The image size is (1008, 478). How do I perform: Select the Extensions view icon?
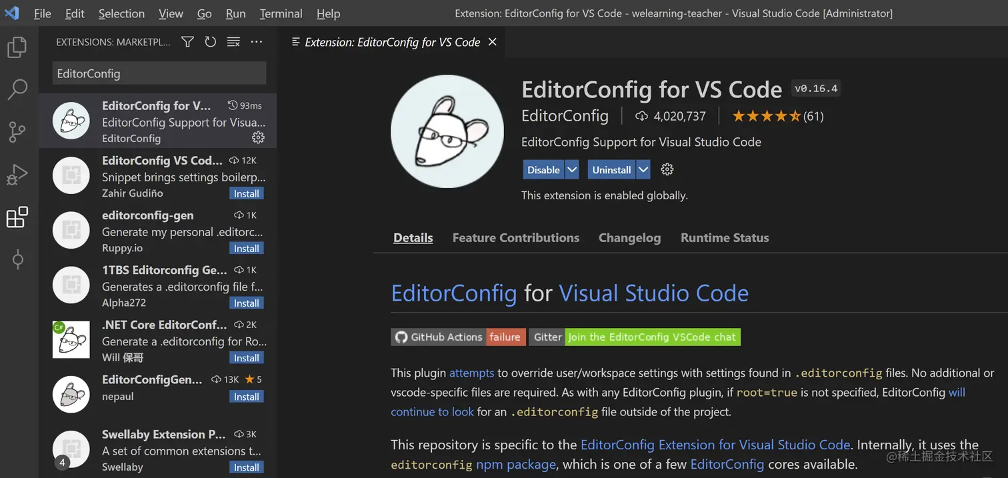pos(17,217)
